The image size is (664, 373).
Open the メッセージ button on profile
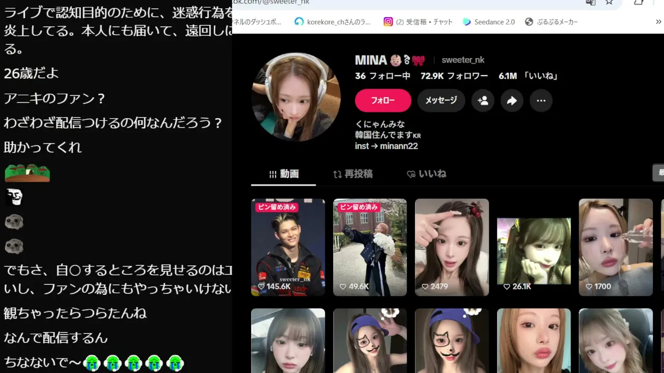click(x=441, y=101)
